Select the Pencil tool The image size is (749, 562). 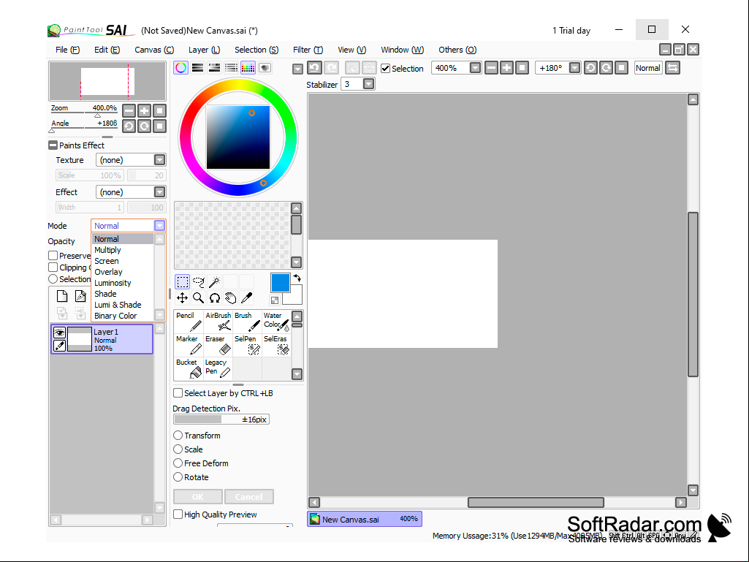pyautogui.click(x=189, y=322)
